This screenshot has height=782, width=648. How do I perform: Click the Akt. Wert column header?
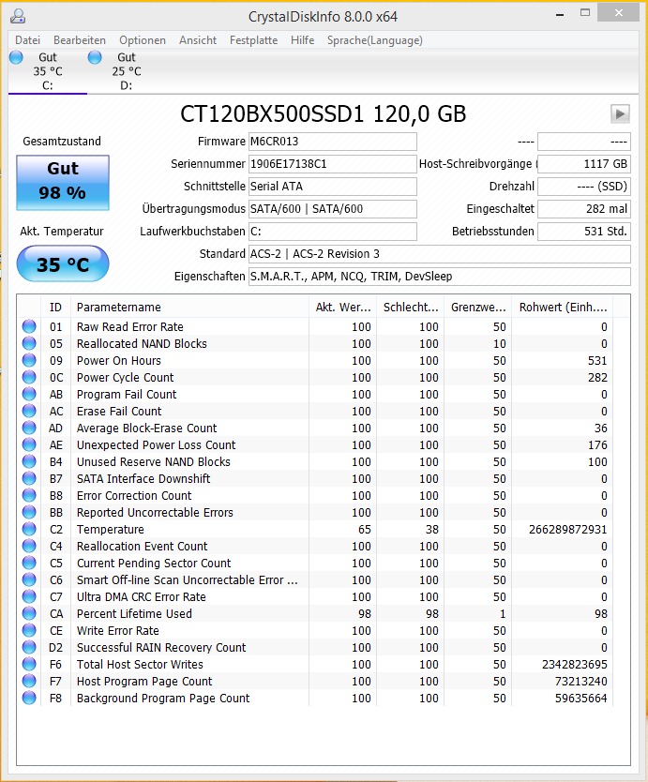[x=342, y=308]
